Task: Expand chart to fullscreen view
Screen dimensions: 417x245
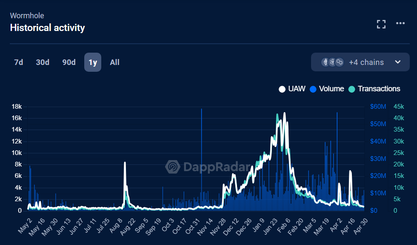Action: [381, 24]
